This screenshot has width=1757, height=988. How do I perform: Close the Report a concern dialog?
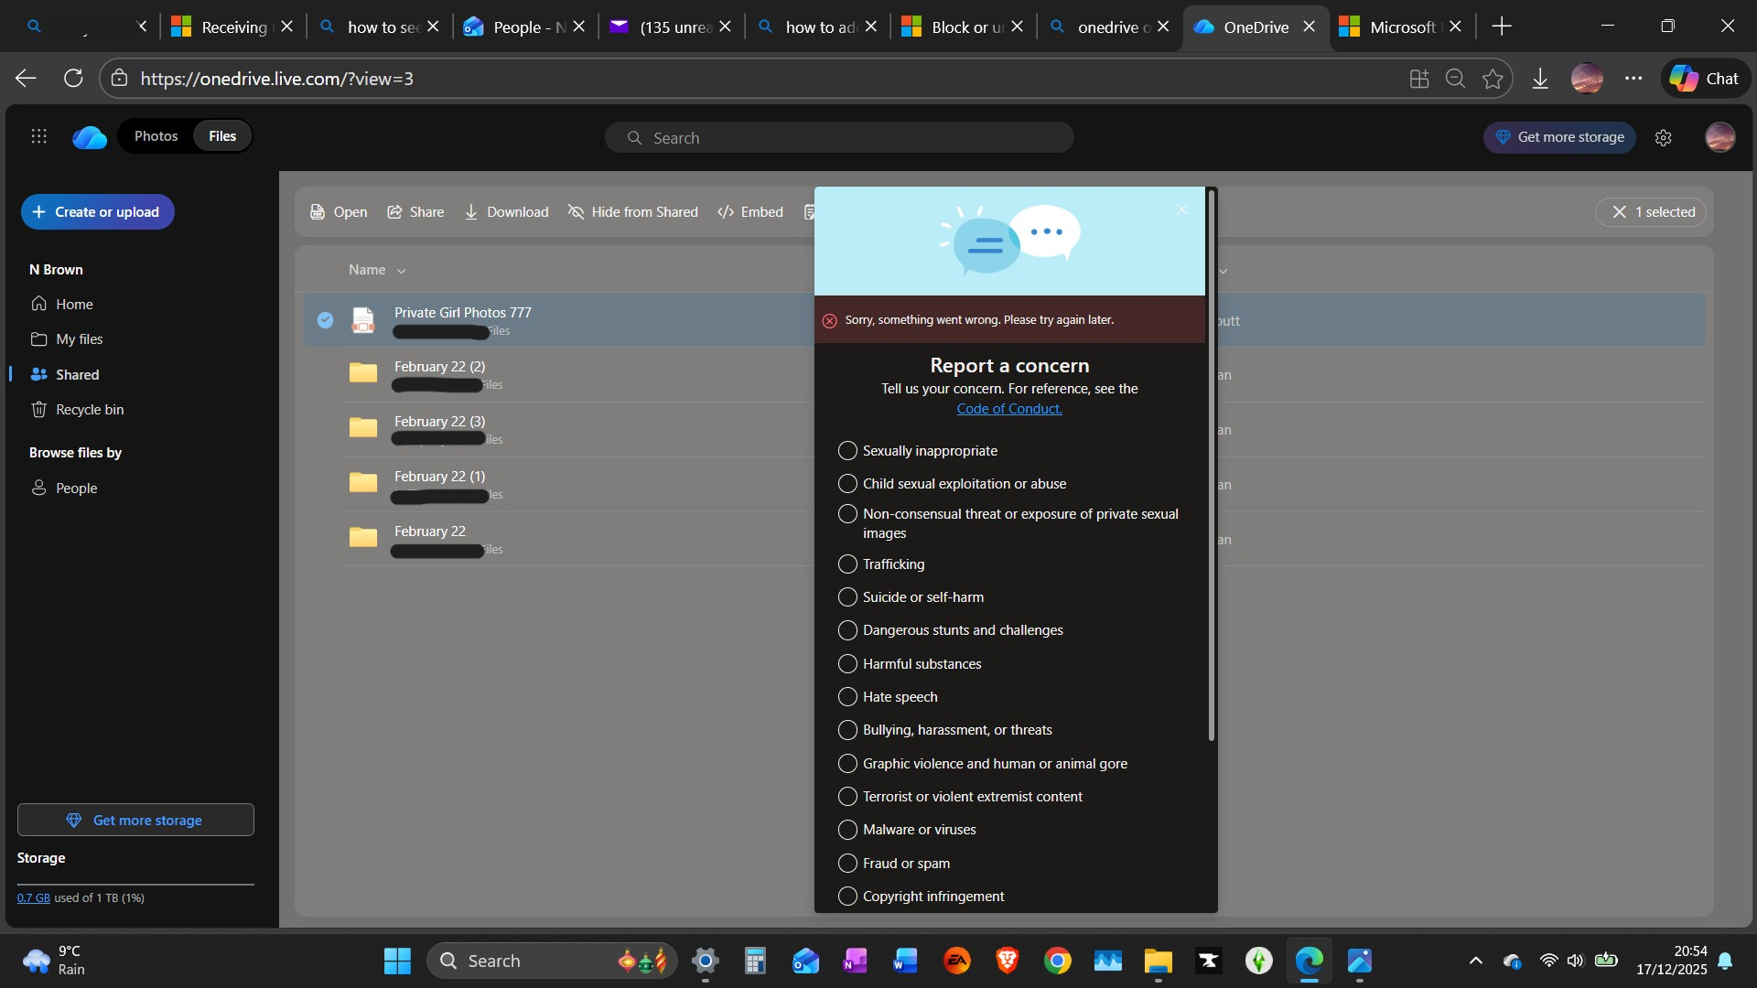1181,210
